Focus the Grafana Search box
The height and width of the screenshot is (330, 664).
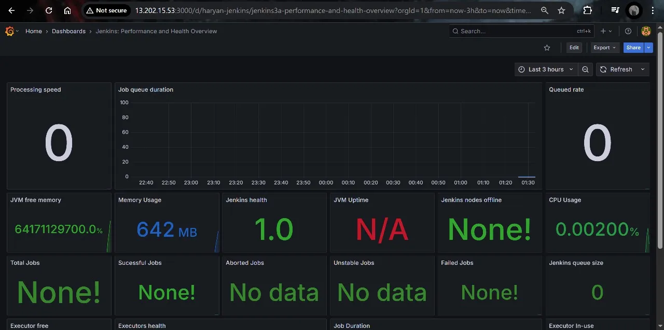pyautogui.click(x=521, y=31)
